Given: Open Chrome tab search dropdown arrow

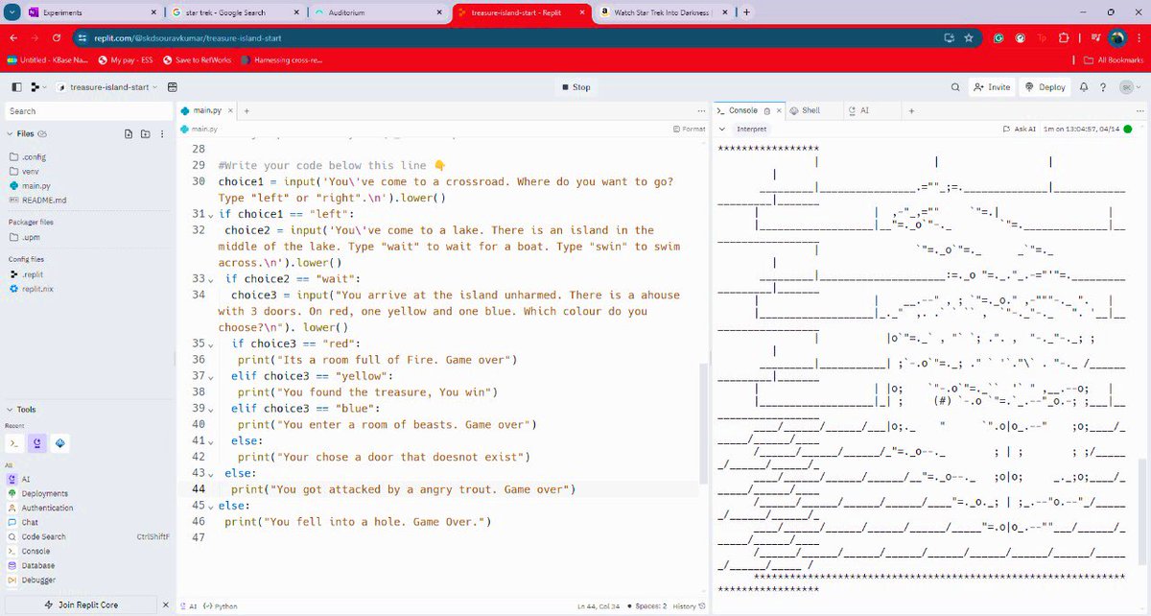Looking at the screenshot, I should 12,12.
